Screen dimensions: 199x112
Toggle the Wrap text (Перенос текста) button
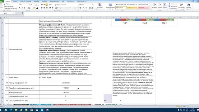coord(60,5)
